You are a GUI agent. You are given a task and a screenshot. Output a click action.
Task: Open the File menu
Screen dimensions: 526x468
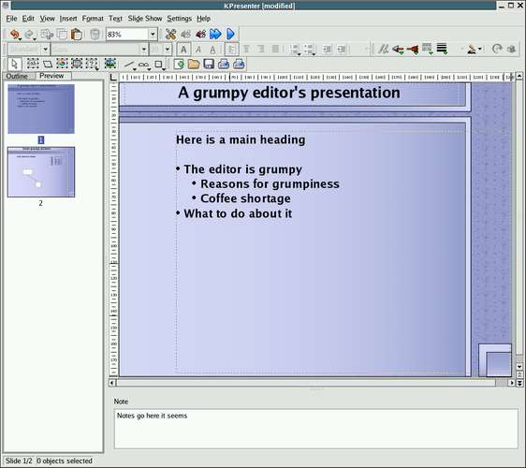11,19
